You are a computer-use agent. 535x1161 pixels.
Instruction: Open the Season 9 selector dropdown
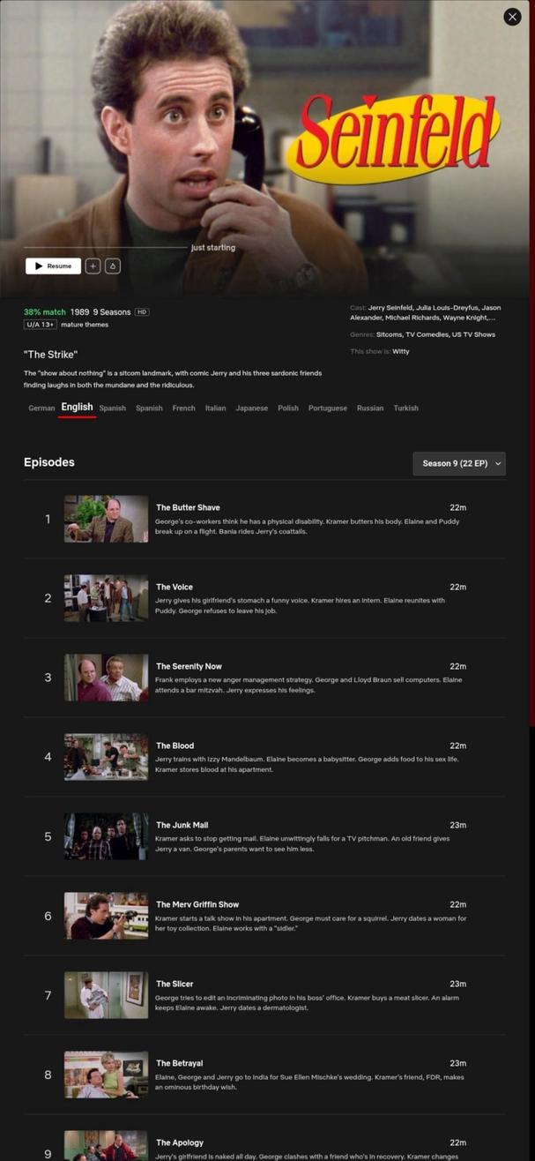pyautogui.click(x=459, y=463)
